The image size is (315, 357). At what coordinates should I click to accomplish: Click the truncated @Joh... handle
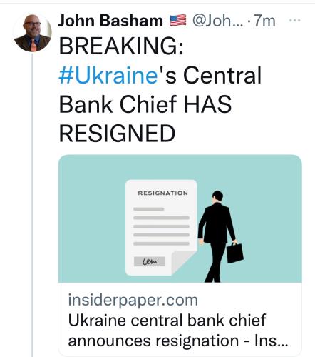(218, 21)
